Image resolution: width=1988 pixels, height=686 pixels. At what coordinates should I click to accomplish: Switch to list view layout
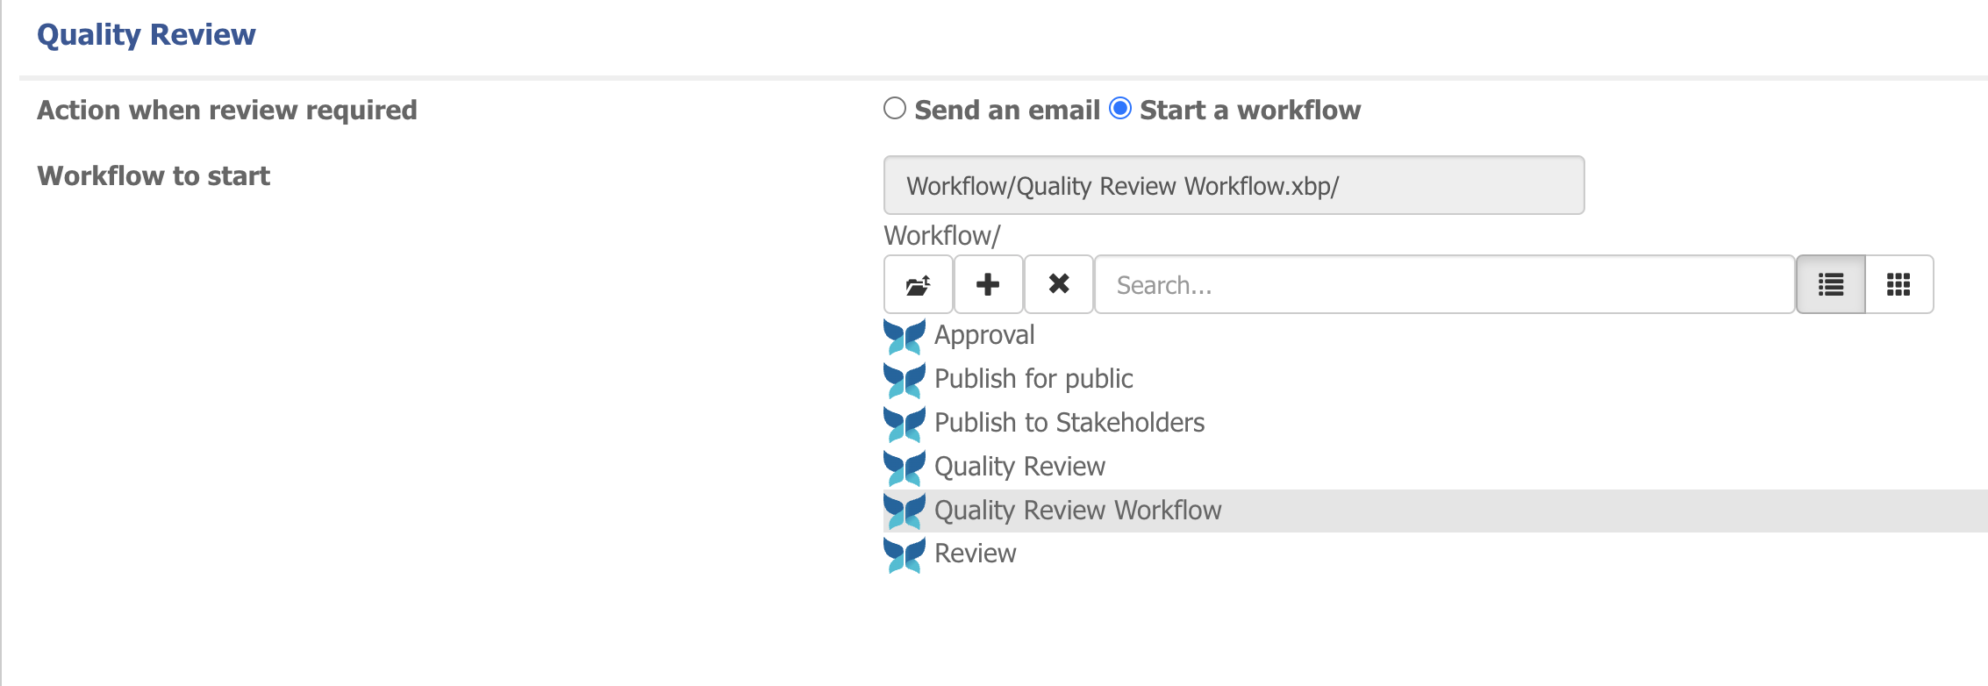click(1831, 284)
